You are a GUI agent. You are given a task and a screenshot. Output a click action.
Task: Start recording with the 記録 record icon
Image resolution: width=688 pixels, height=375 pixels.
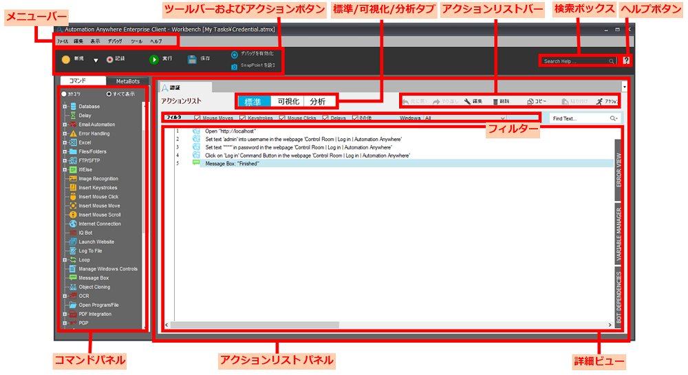pos(109,60)
